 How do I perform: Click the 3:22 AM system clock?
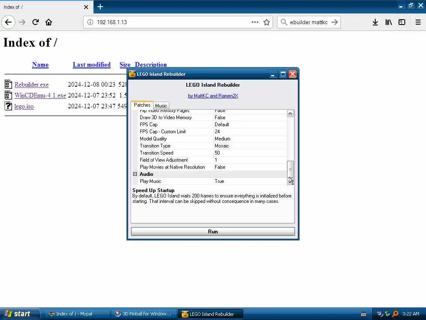coord(411,314)
